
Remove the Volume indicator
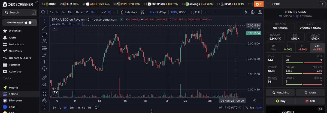[74, 24]
